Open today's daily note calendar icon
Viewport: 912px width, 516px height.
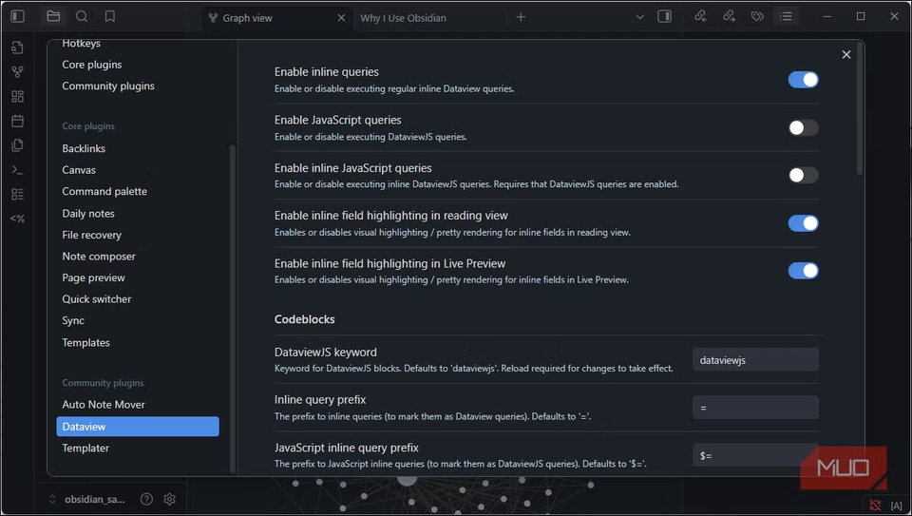click(17, 121)
